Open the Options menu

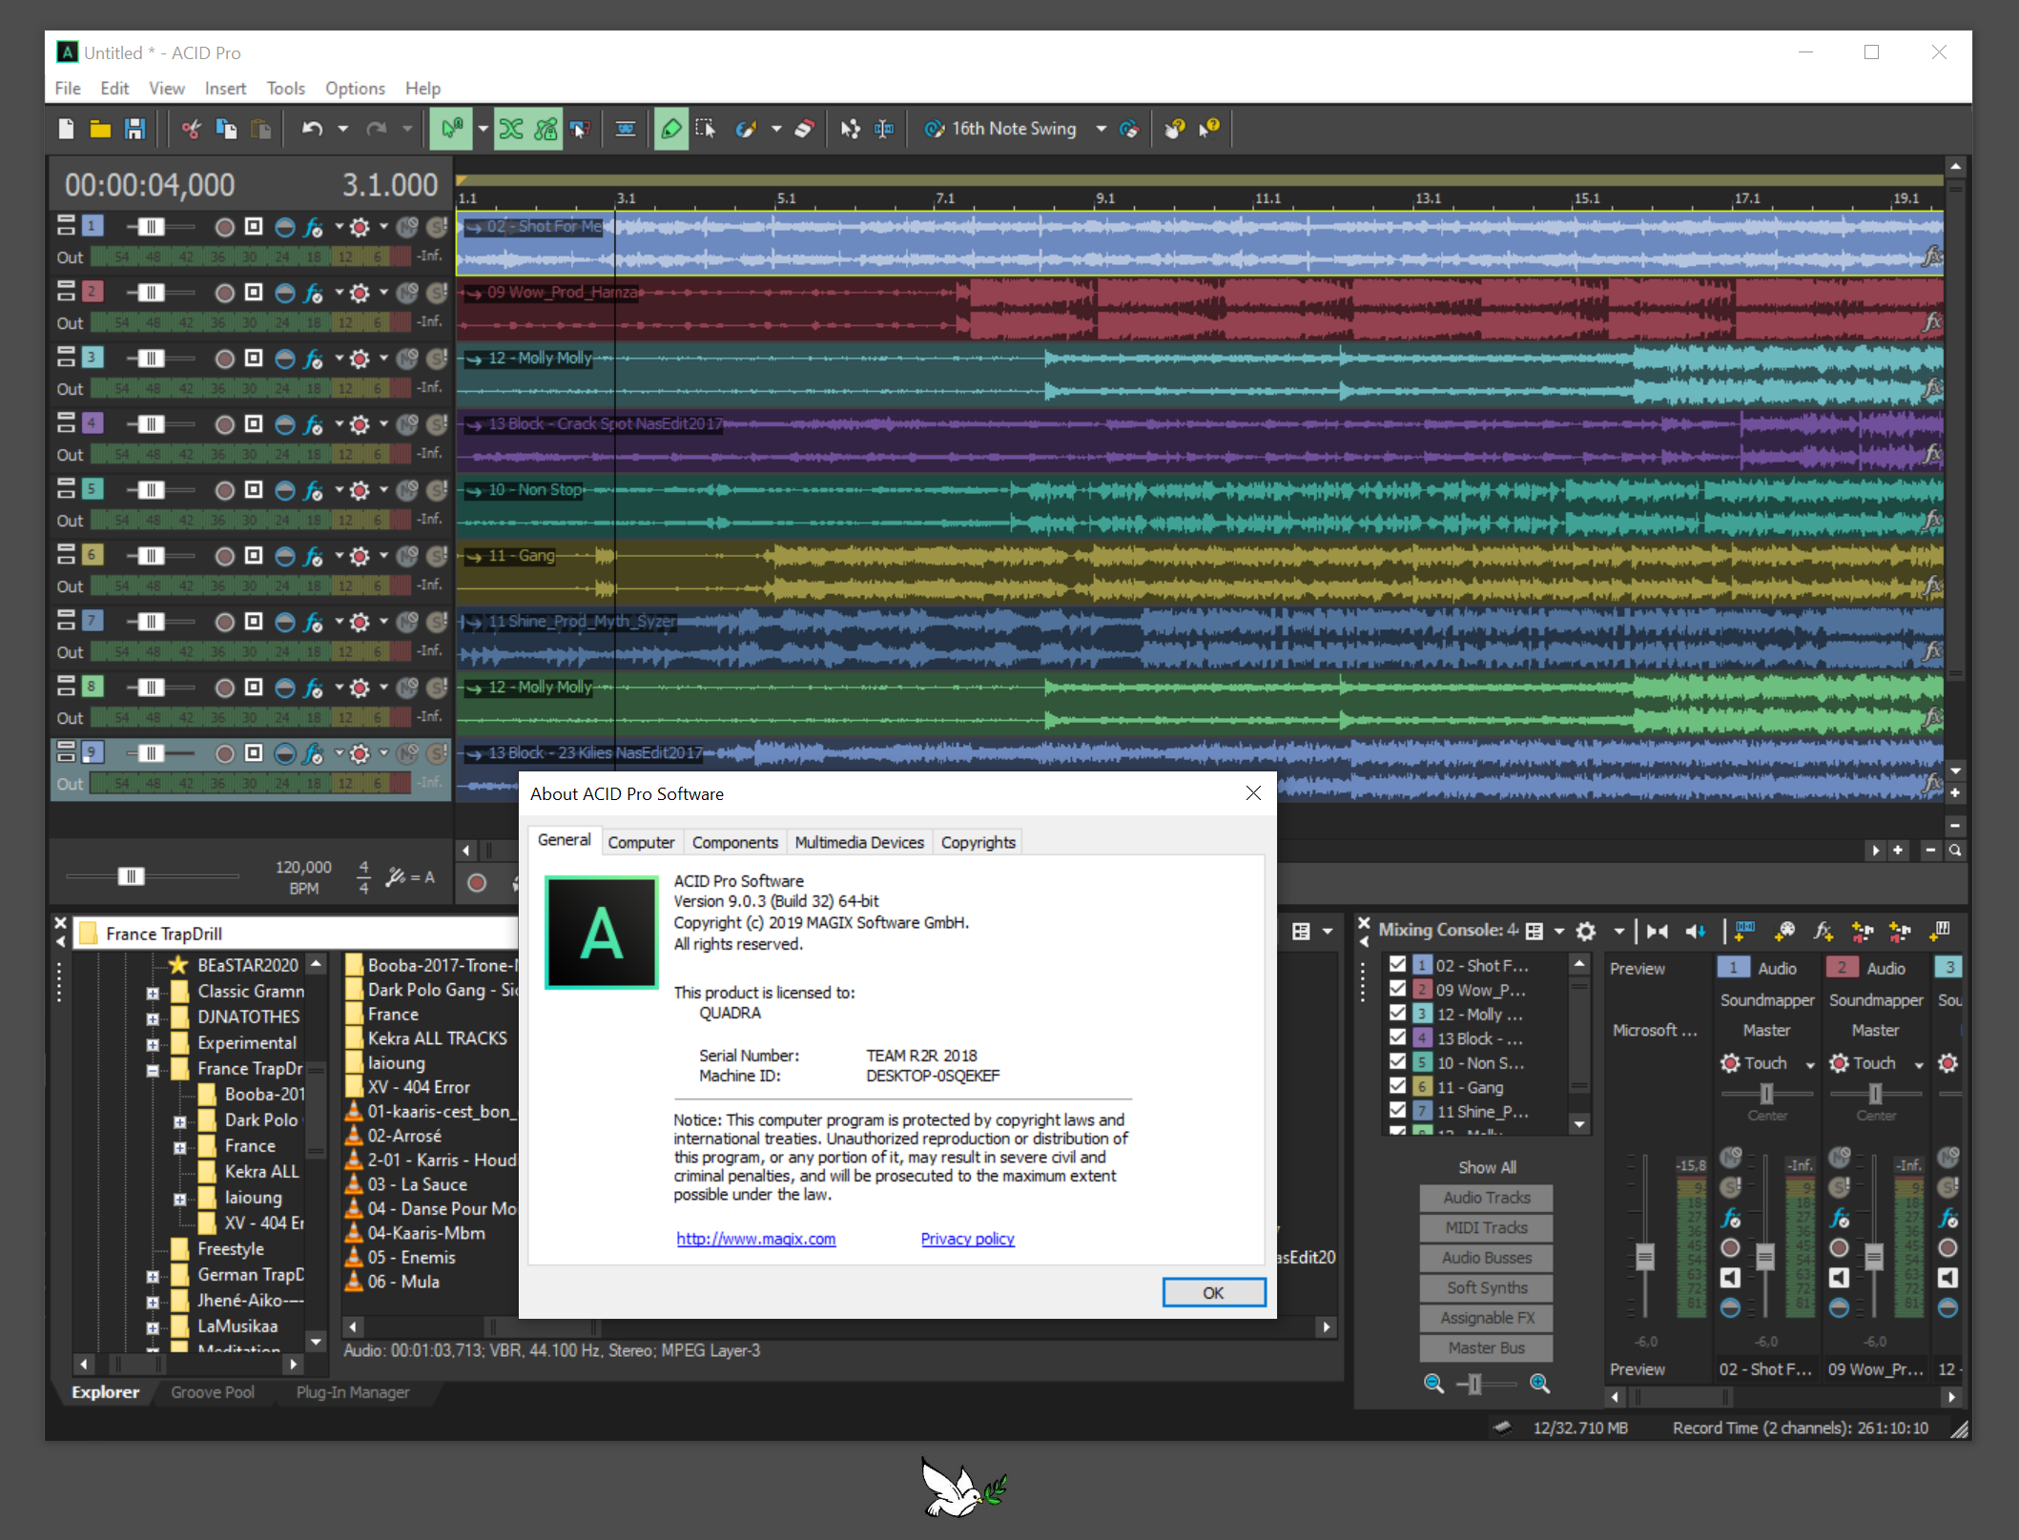click(x=355, y=88)
